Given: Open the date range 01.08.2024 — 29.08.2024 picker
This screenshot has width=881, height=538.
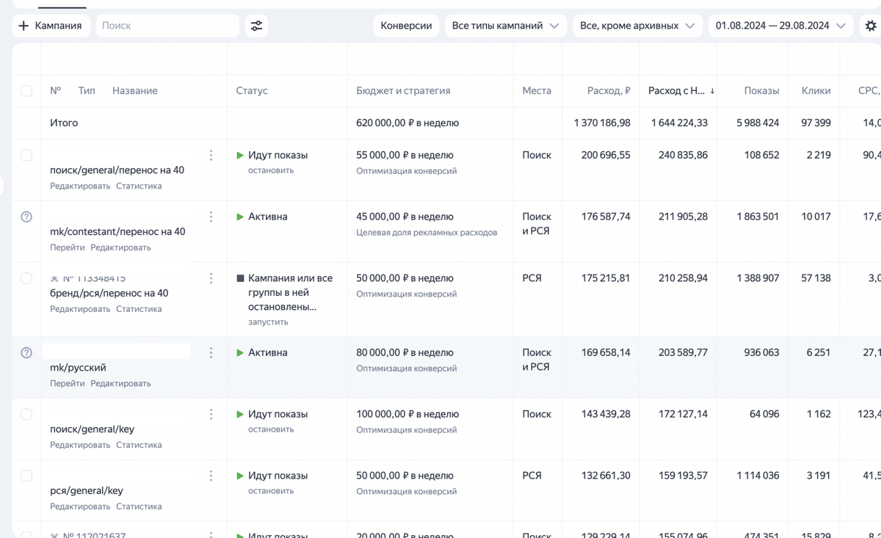Looking at the screenshot, I should click(x=780, y=26).
